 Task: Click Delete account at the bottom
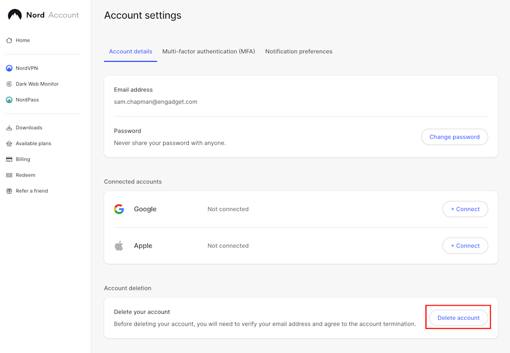pyautogui.click(x=458, y=317)
